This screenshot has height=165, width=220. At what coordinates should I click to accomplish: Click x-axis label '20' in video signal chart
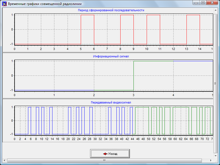click(68, 139)
